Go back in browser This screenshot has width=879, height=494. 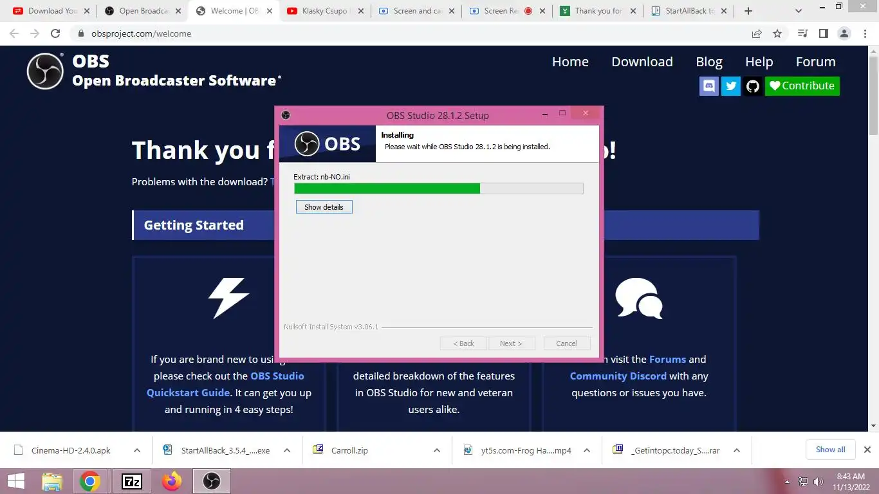pyautogui.click(x=14, y=33)
